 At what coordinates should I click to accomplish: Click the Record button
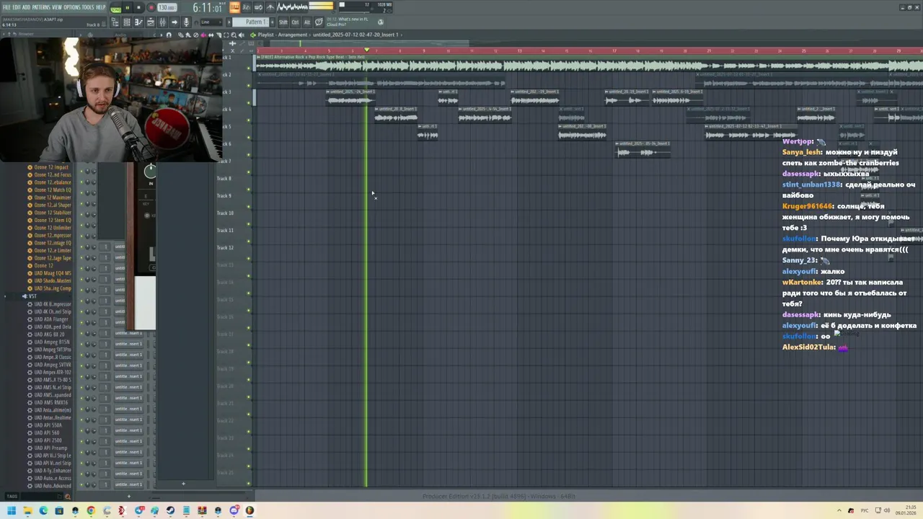point(151,7)
